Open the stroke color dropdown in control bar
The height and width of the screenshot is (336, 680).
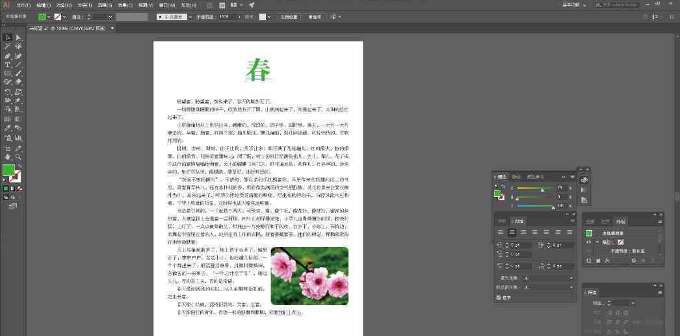64,17
